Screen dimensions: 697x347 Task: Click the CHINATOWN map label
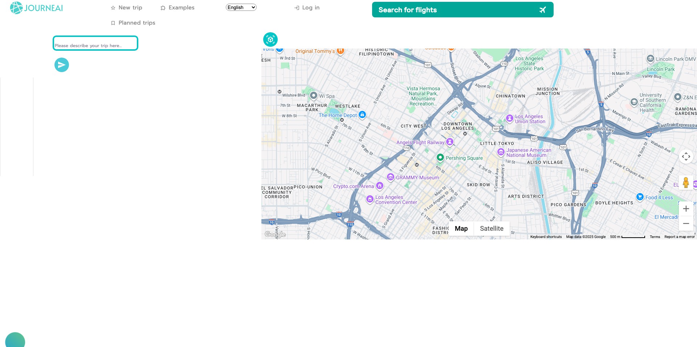point(510,96)
